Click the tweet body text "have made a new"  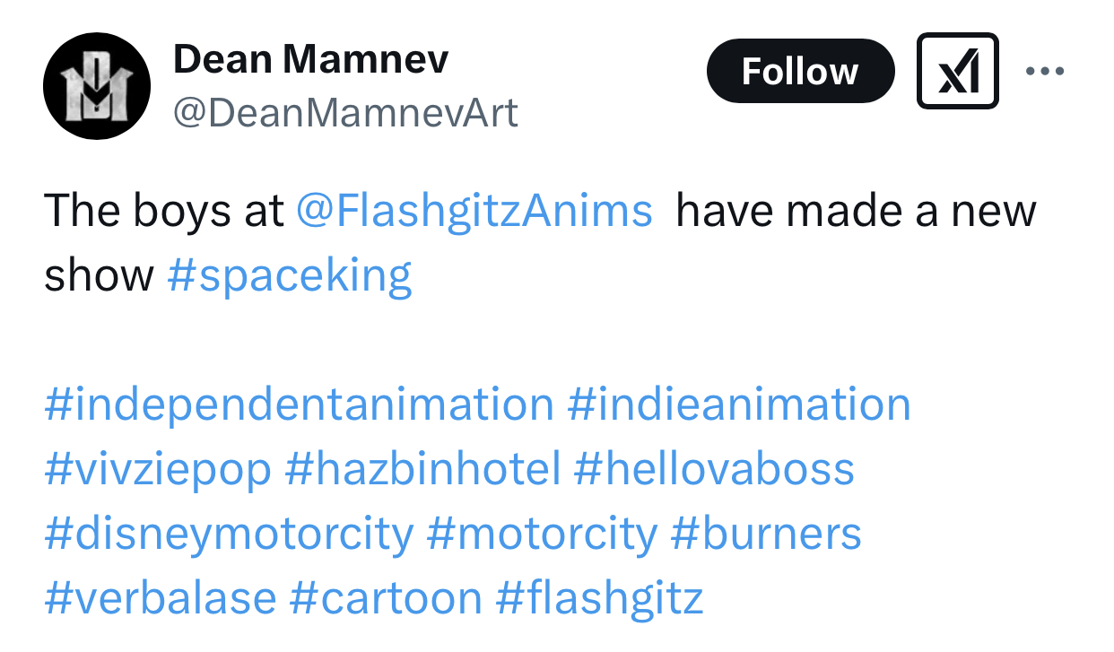pos(856,212)
